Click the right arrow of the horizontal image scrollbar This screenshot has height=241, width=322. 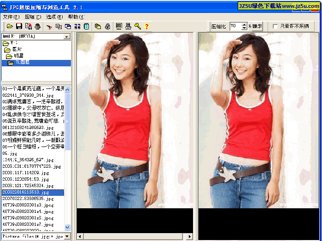(x=190, y=236)
